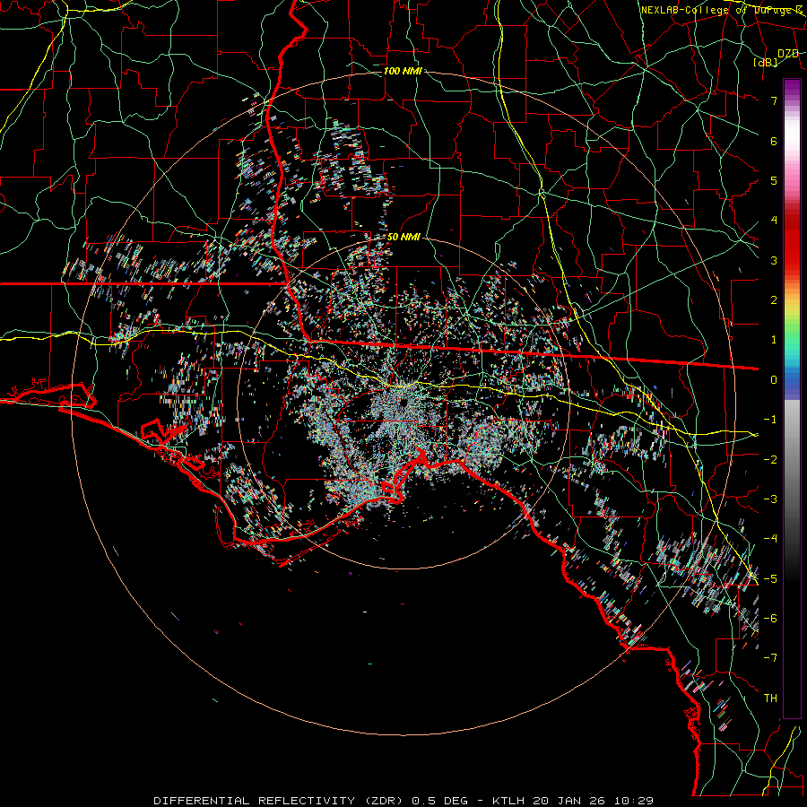
Task: Click the '-7' value on the color scale
Action: pyautogui.click(x=770, y=658)
